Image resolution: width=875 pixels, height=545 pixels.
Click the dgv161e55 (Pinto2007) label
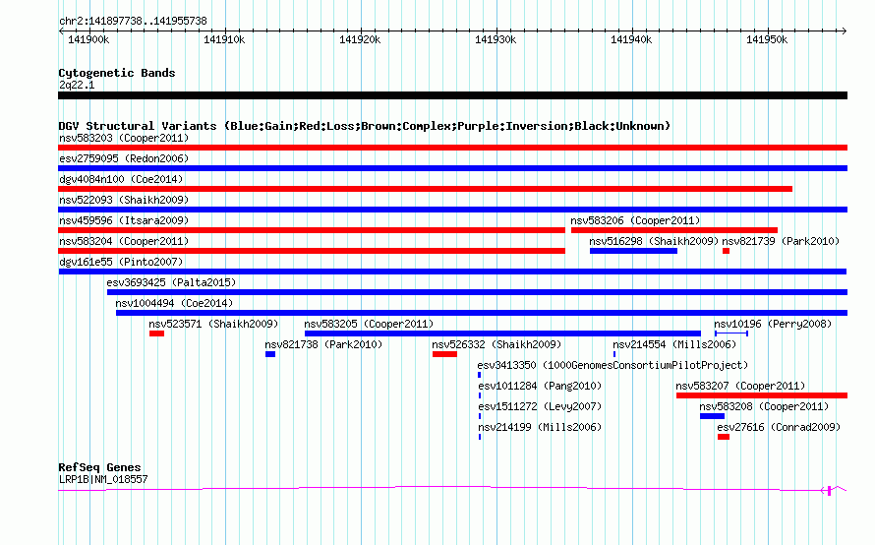121,262
